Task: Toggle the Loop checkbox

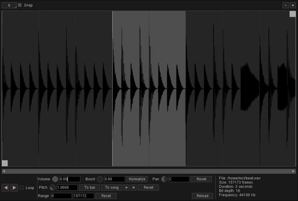Action: click(x=22, y=188)
